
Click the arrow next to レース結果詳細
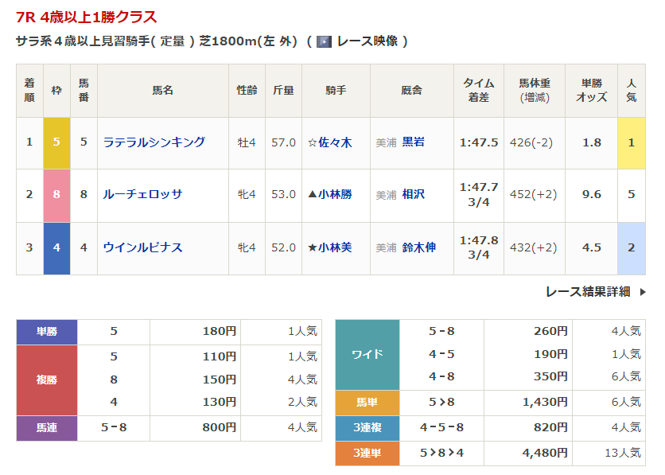643,292
